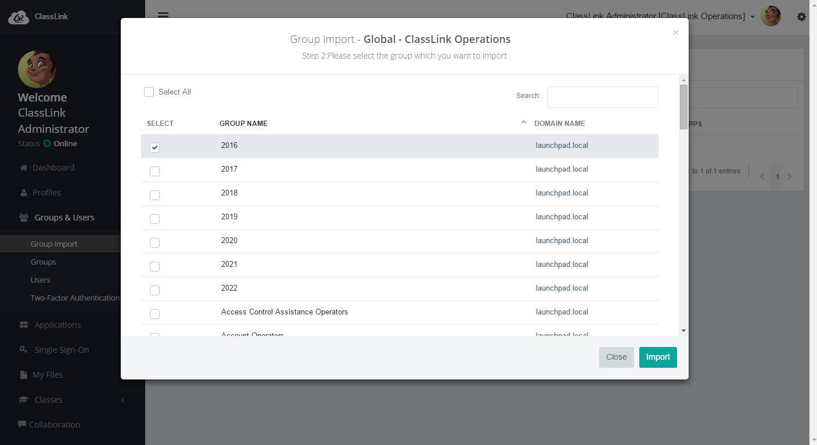Check the 2020 group checkbox

pos(154,243)
